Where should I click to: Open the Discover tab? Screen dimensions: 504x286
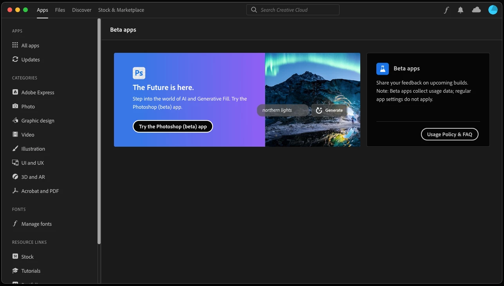click(82, 10)
